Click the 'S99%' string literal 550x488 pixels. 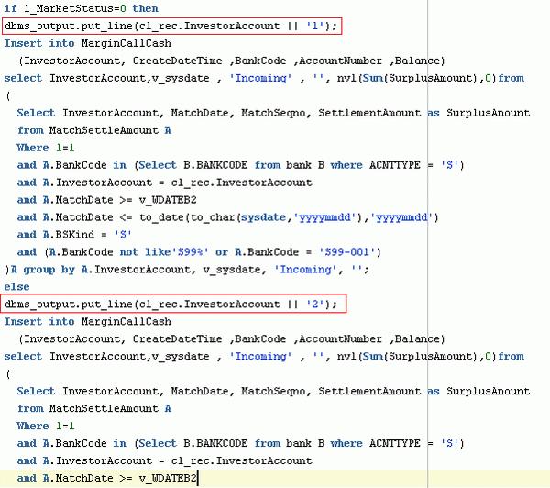tap(192, 251)
